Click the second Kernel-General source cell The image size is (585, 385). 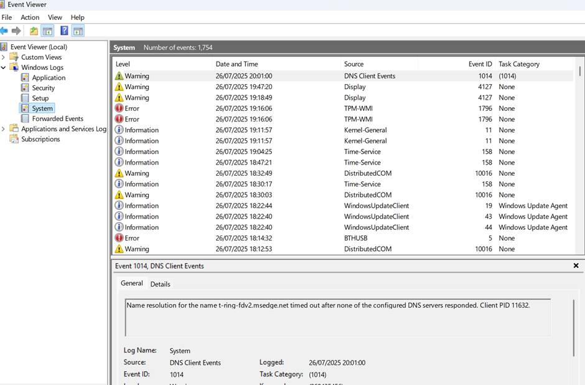point(365,141)
